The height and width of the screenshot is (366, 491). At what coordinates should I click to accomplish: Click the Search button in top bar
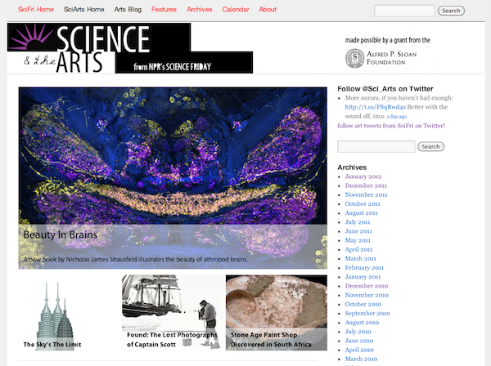click(451, 11)
